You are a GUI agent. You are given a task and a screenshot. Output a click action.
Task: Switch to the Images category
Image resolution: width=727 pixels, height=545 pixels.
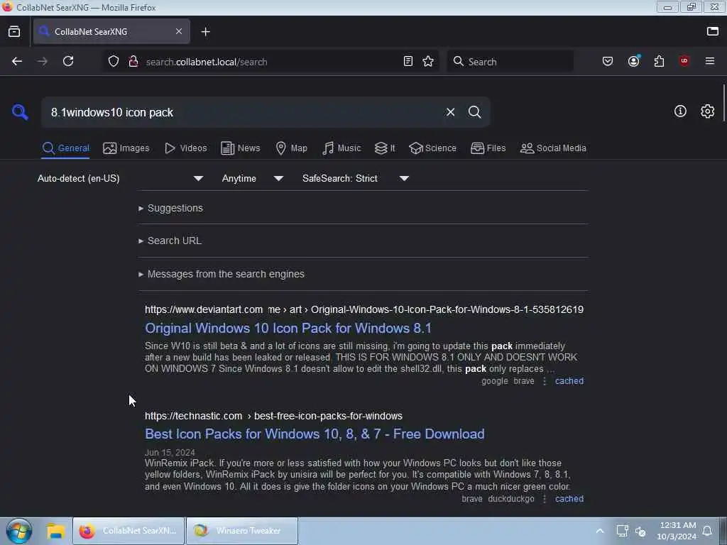pyautogui.click(x=126, y=148)
